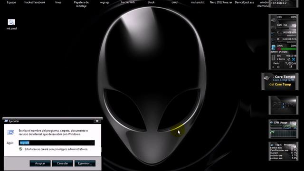This screenshot has width=304, height=171.
Task: Click the Radio label in system gadget
Action: tap(276, 63)
